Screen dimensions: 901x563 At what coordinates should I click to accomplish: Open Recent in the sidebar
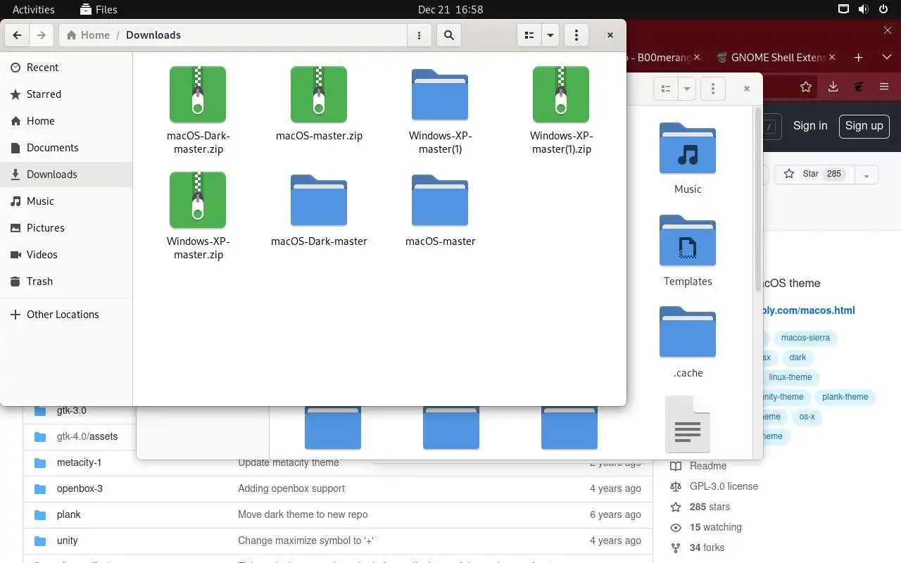66,68
